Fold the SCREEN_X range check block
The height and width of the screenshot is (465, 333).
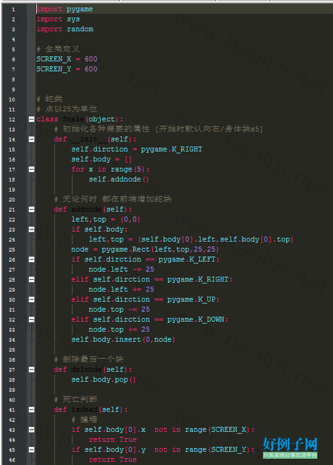coord(31,430)
